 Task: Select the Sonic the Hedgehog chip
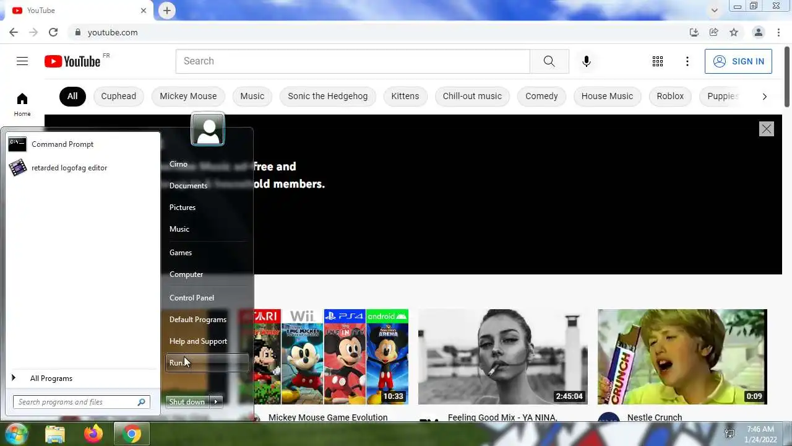pyautogui.click(x=328, y=96)
